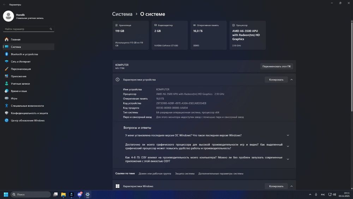Open Время и язык settings

coord(29,91)
